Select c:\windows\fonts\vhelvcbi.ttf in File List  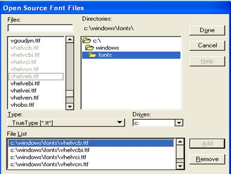(x=50, y=150)
